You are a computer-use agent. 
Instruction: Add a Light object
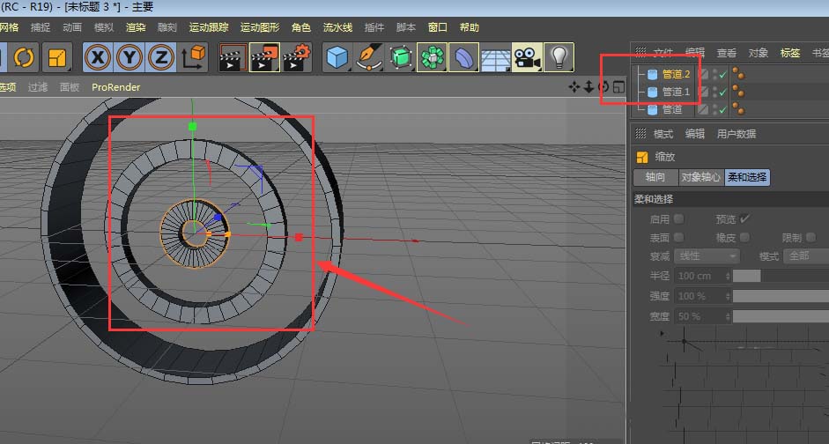click(x=559, y=57)
